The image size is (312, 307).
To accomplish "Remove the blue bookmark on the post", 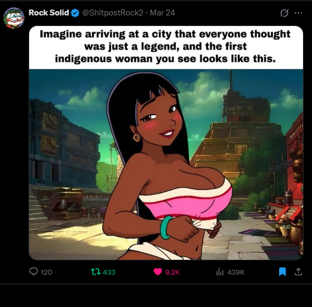I will [x=282, y=272].
